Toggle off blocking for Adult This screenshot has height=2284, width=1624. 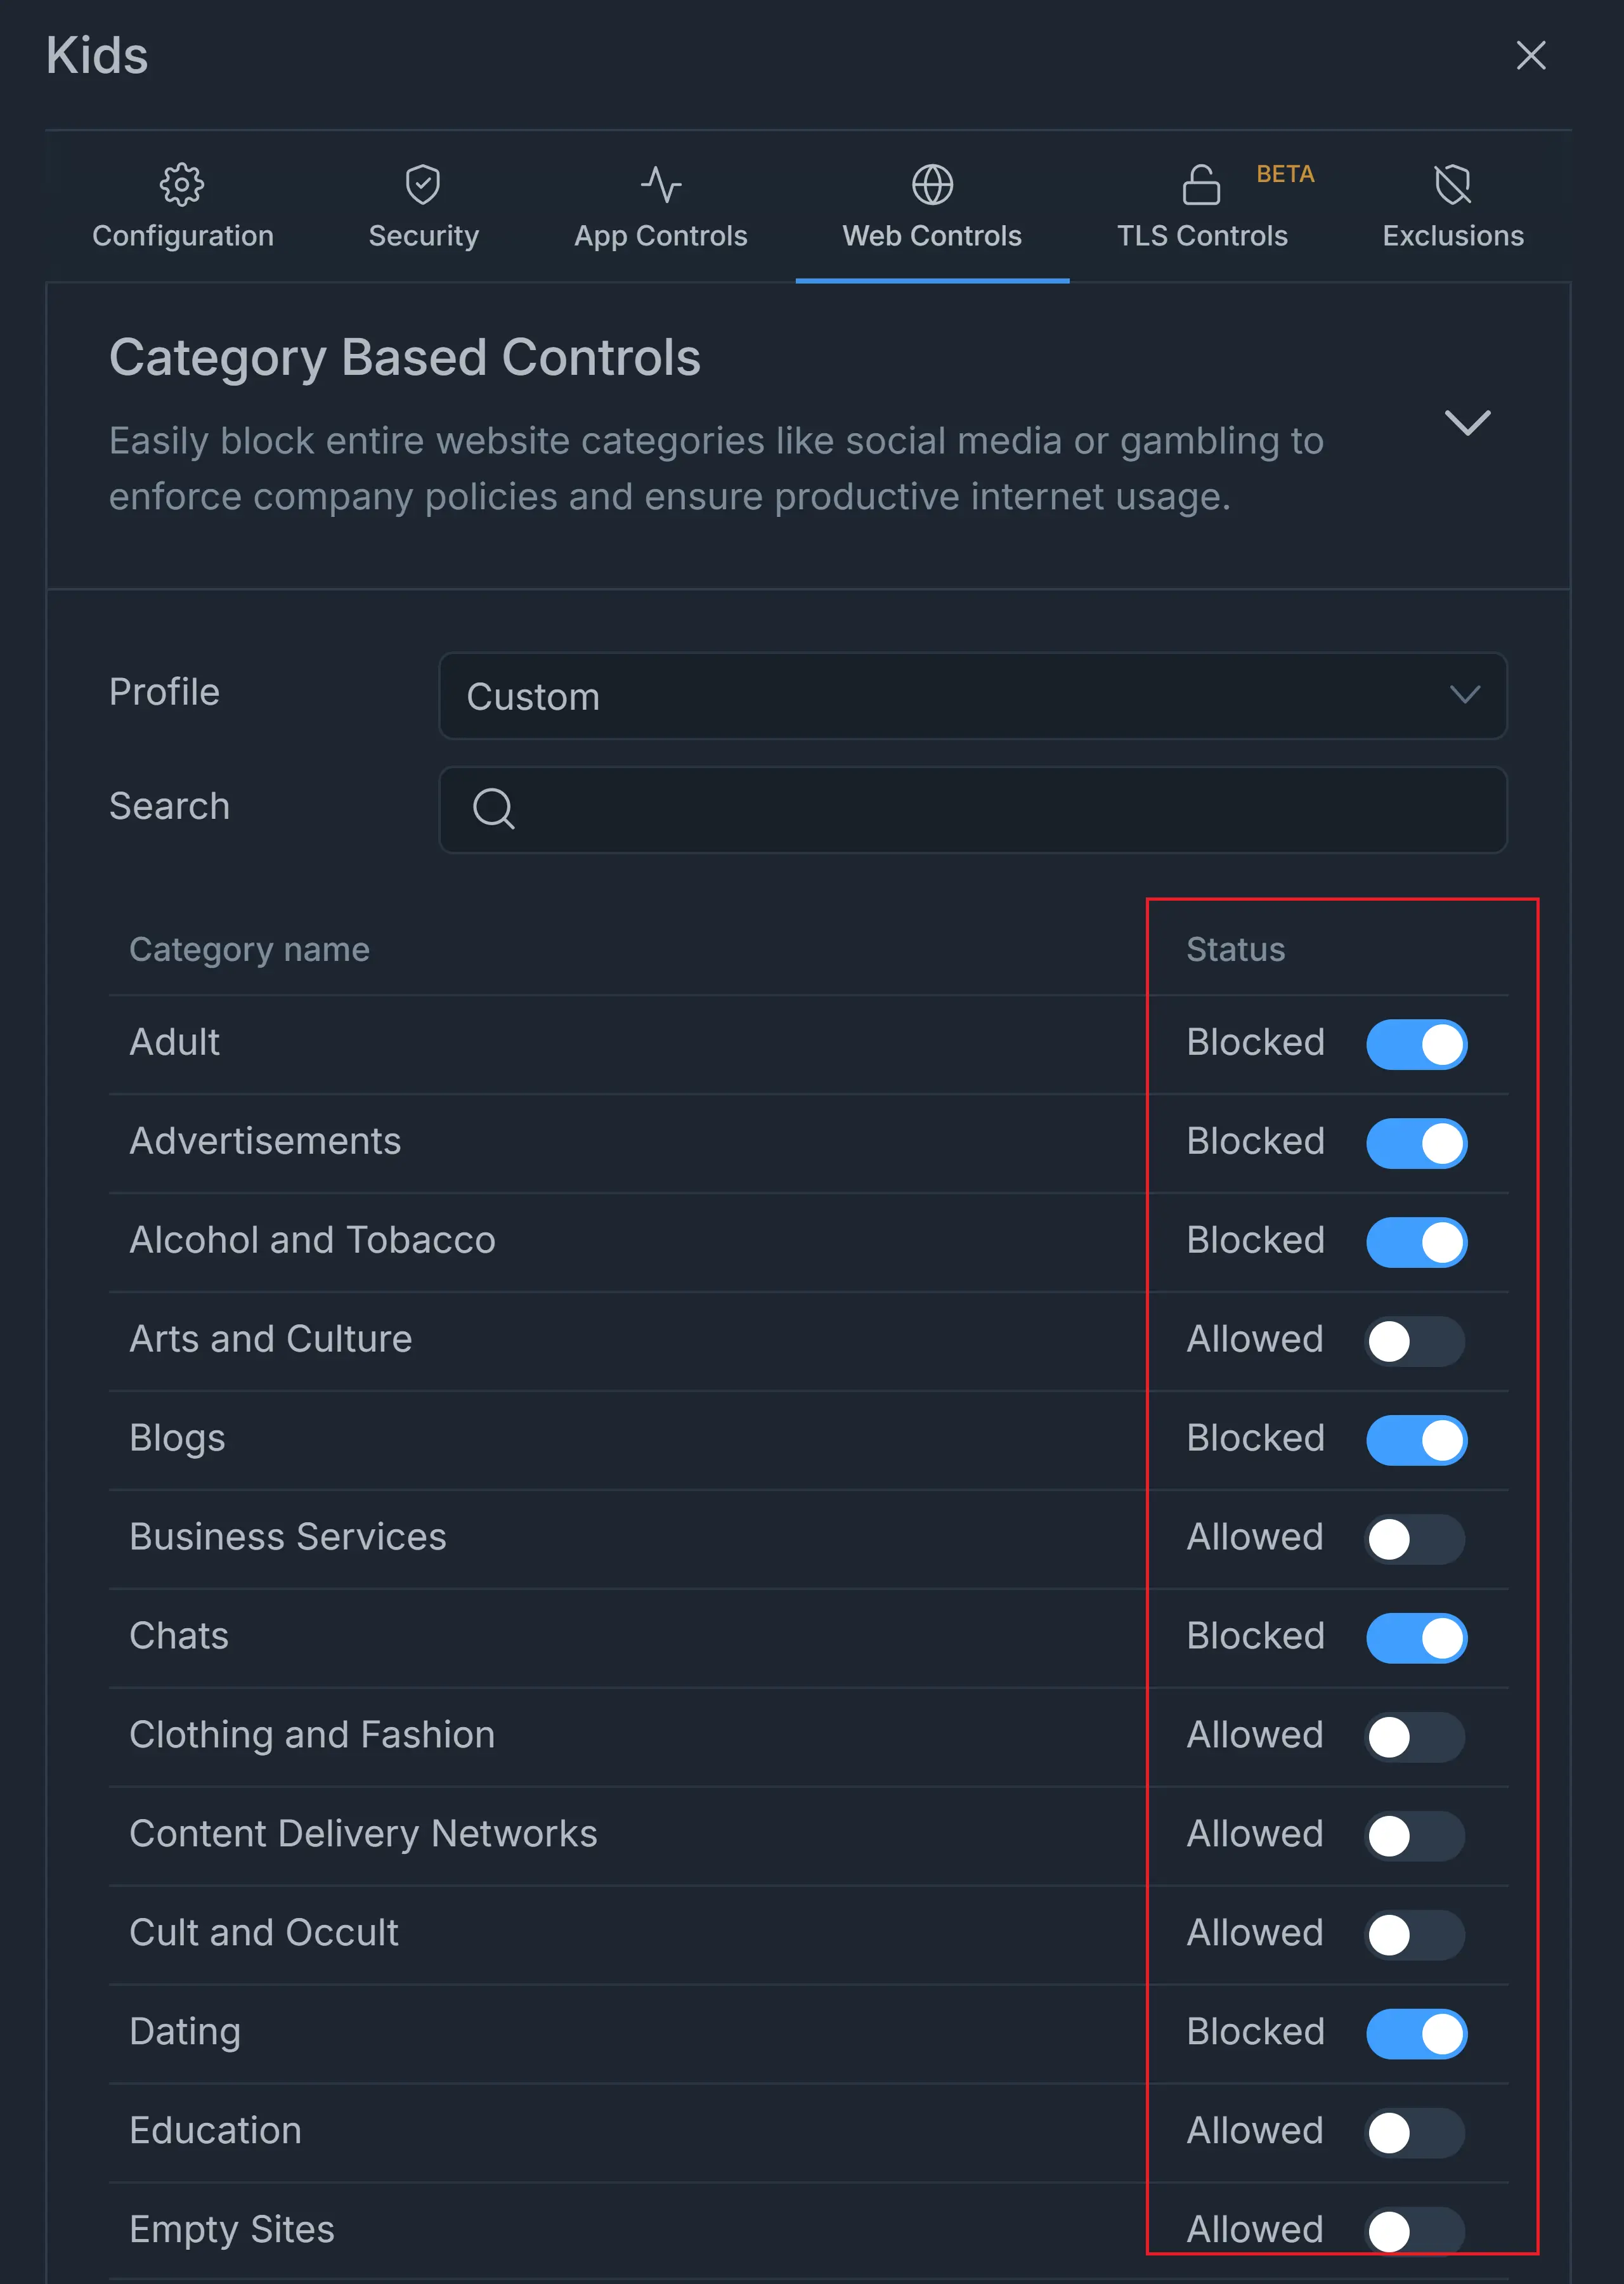point(1416,1044)
